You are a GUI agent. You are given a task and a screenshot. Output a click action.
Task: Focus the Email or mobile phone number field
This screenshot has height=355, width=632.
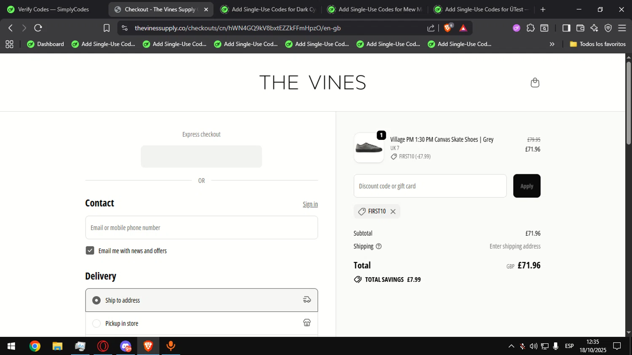point(201,227)
